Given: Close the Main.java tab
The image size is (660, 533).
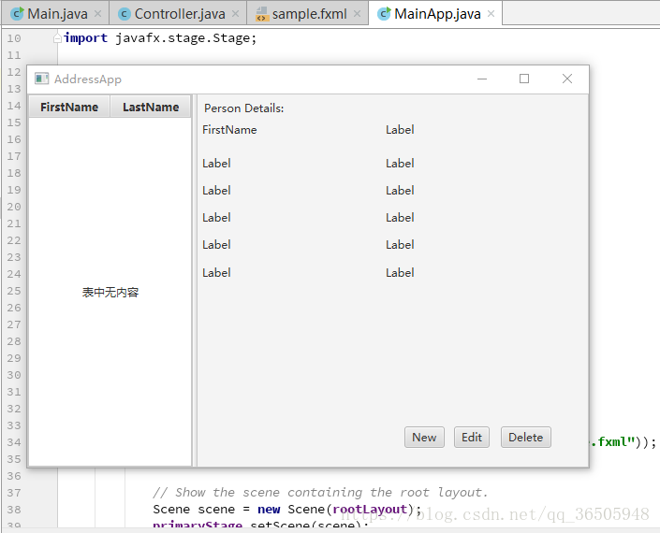Looking at the screenshot, I should point(97,14).
